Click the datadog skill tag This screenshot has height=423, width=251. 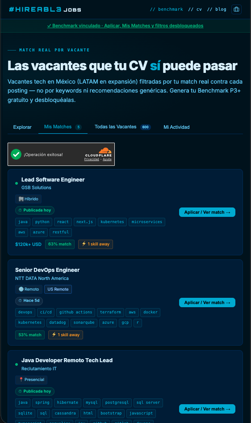[57, 323]
